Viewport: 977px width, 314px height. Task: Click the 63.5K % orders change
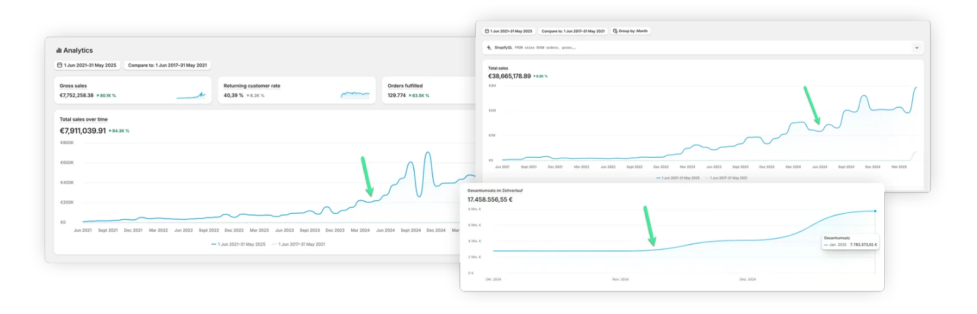click(x=419, y=96)
